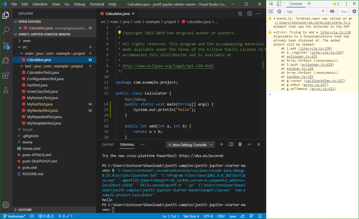
Task: Add a new terminal with plus icon
Action: [x=221, y=144]
